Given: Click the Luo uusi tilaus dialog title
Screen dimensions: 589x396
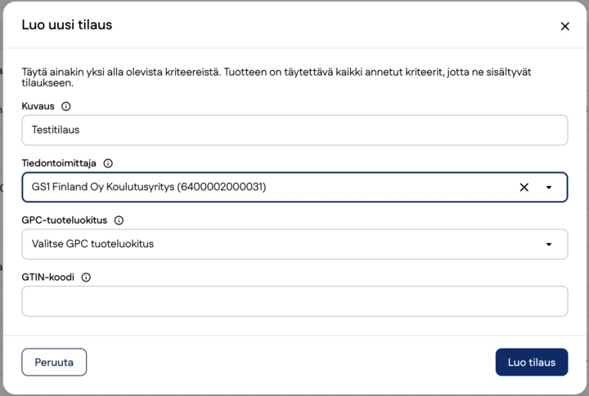Looking at the screenshot, I should point(67,24).
